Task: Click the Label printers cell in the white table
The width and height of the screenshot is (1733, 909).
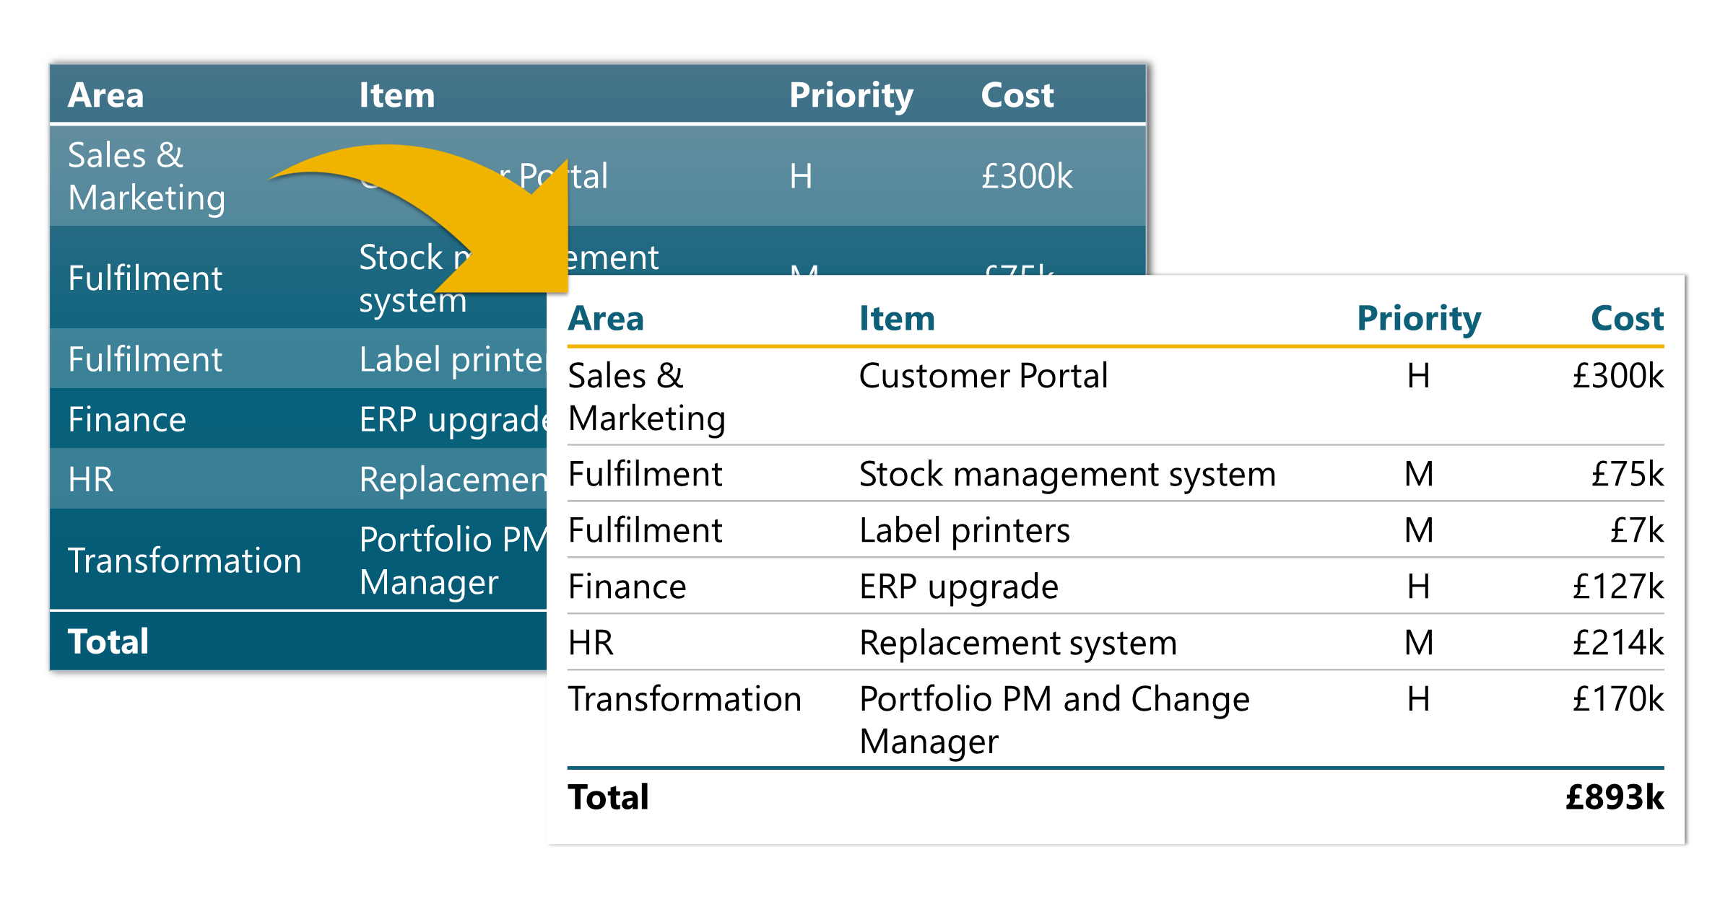Action: tap(964, 531)
